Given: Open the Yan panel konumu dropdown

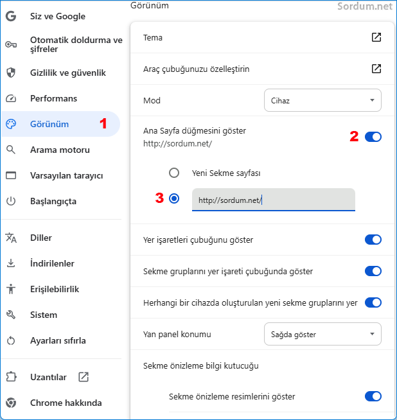Looking at the screenshot, I should [x=322, y=334].
